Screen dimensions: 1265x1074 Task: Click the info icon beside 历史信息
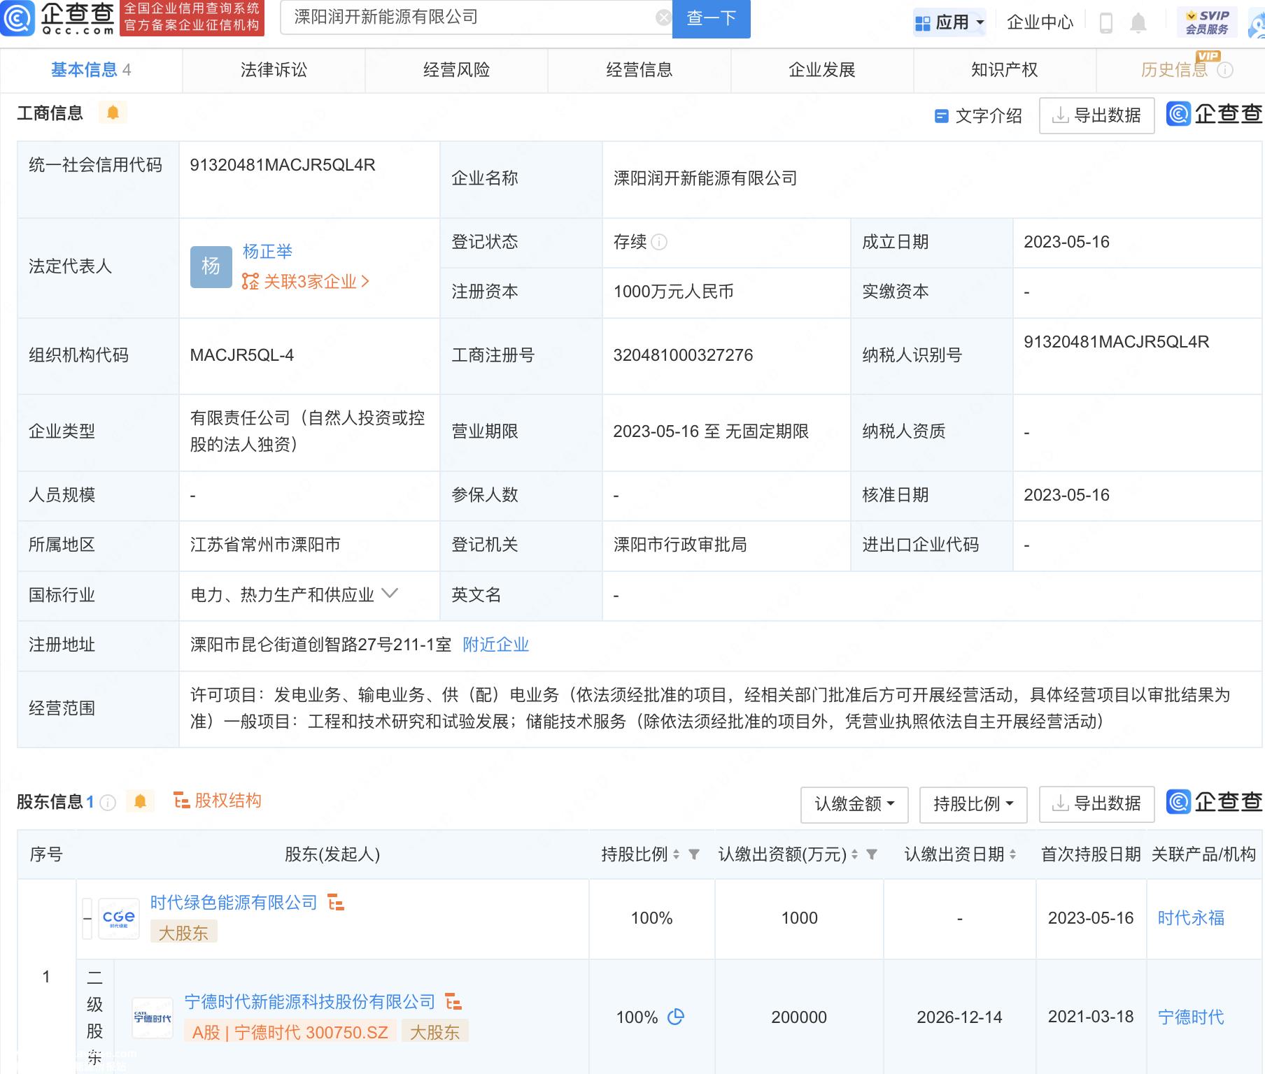point(1225,70)
